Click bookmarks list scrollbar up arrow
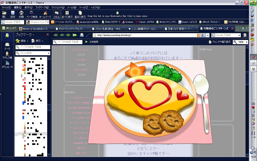The width and height of the screenshot is (257, 161). 49,58
